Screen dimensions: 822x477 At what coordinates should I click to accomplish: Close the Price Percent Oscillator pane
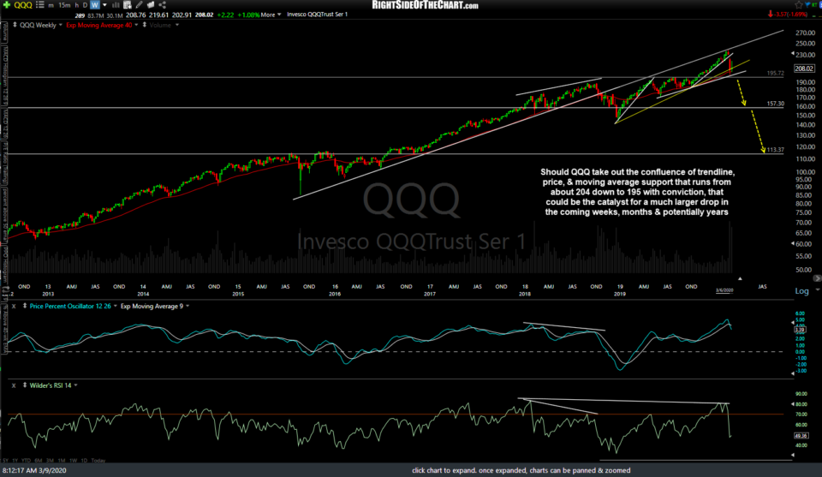pyautogui.click(x=14, y=306)
